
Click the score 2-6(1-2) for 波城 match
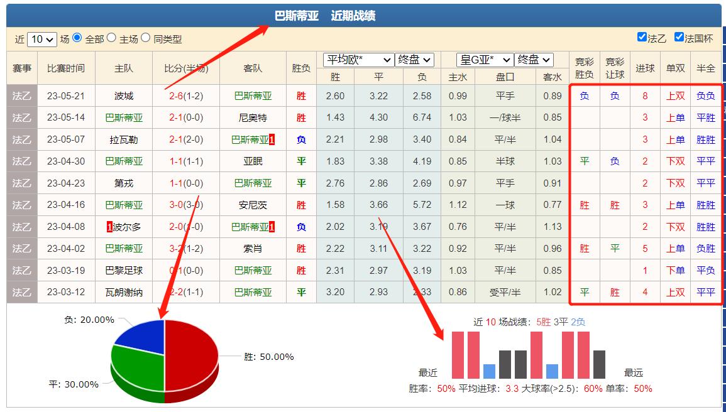click(186, 95)
